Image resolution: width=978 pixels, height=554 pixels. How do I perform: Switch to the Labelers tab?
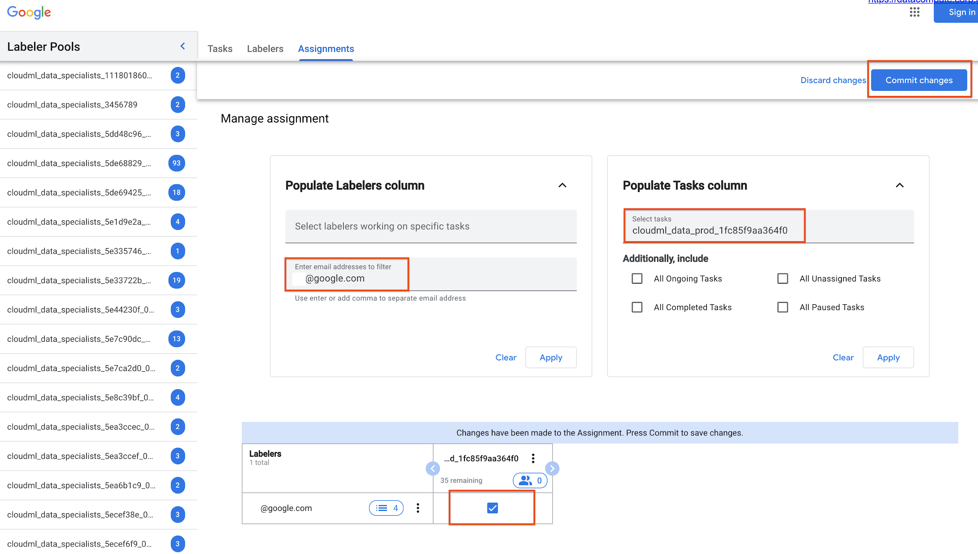coord(265,49)
